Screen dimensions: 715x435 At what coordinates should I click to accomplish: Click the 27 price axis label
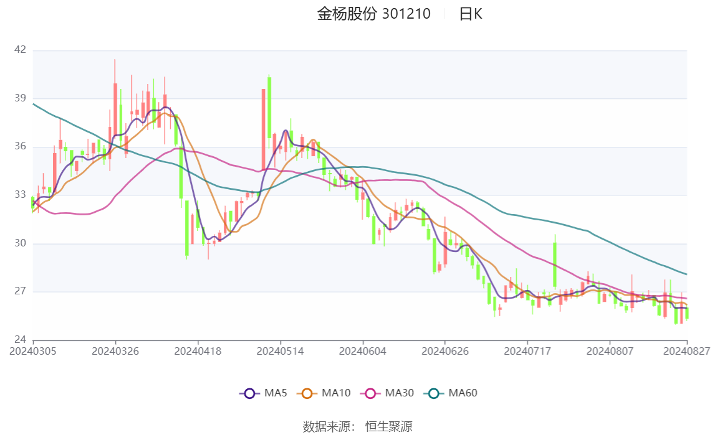pyautogui.click(x=20, y=291)
